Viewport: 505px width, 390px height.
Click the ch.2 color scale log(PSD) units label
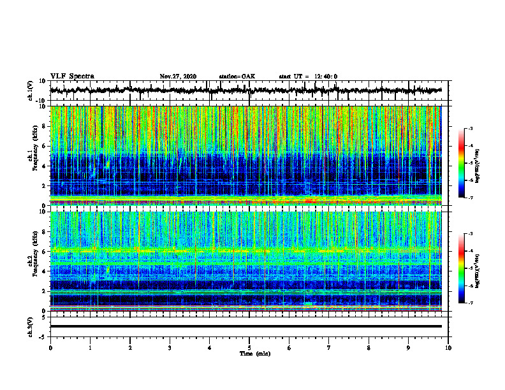coord(478,271)
